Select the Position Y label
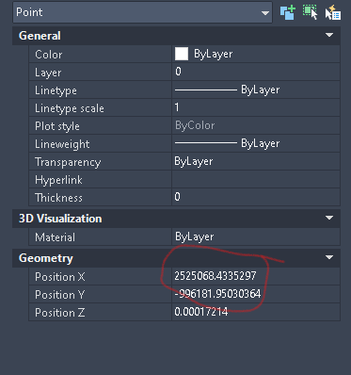The height and width of the screenshot is (375, 351). pos(59,295)
